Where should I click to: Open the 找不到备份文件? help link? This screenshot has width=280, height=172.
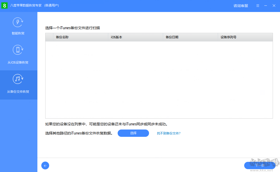(x=169, y=133)
